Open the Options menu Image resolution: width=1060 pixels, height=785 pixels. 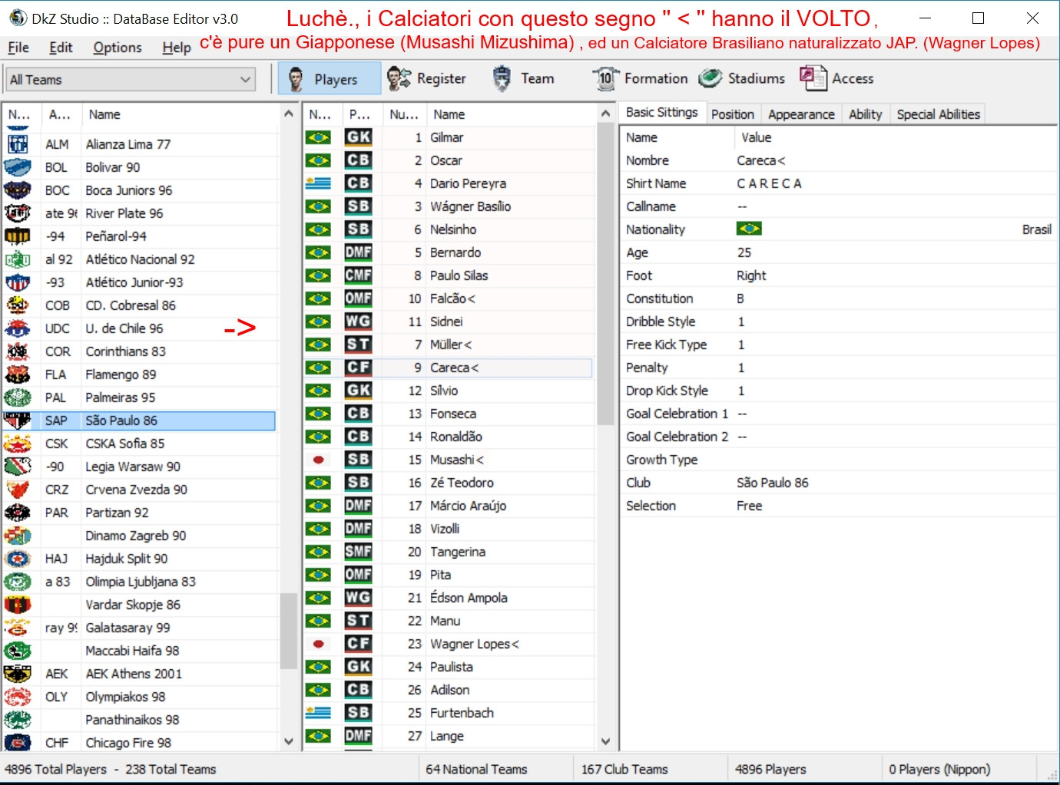[118, 48]
